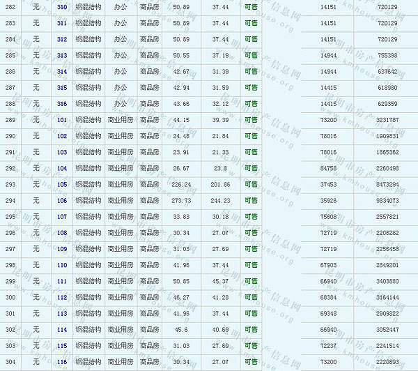This screenshot has height=371, width=418.
Task: Open room 114 link
Action: 62,330
